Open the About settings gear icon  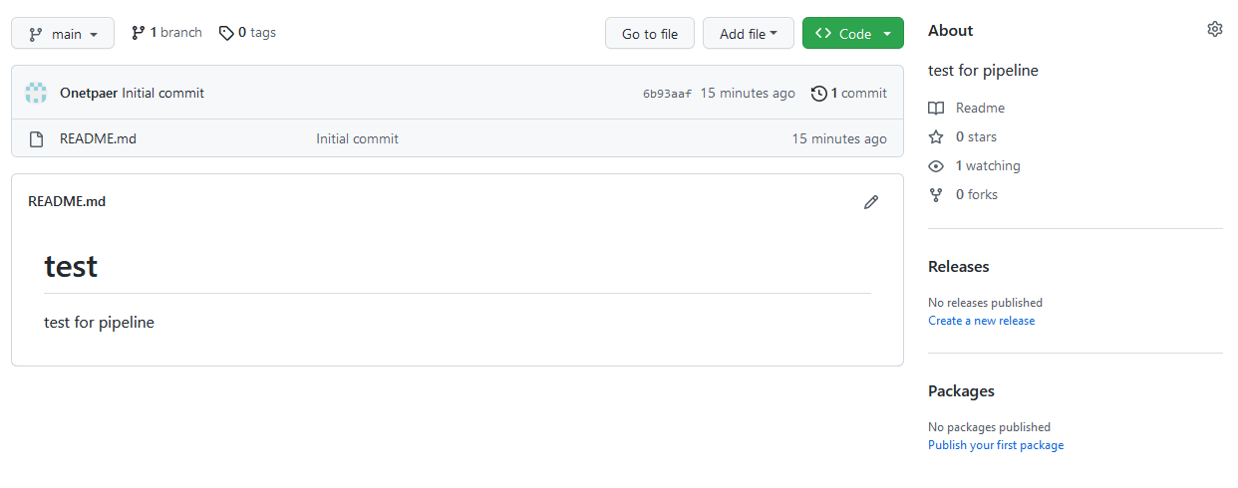(x=1214, y=30)
